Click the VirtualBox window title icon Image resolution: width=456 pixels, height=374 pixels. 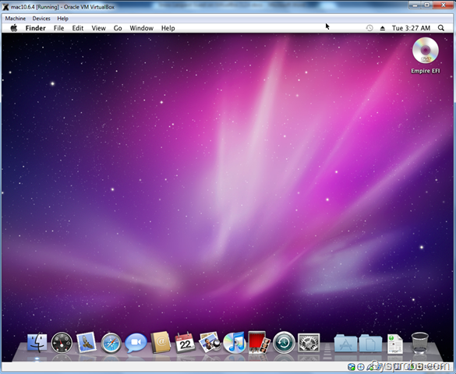(5, 6)
